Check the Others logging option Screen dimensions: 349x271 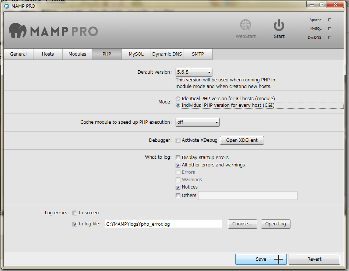coord(178,196)
